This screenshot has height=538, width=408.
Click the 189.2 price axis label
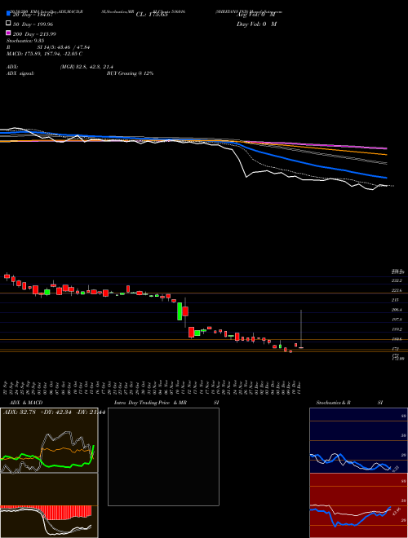[x=397, y=329]
